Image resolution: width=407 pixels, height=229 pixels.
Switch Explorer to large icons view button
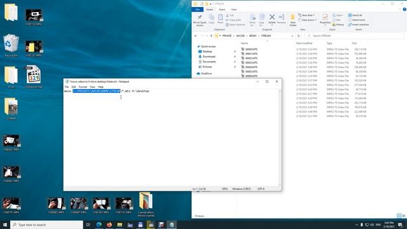click(404, 216)
